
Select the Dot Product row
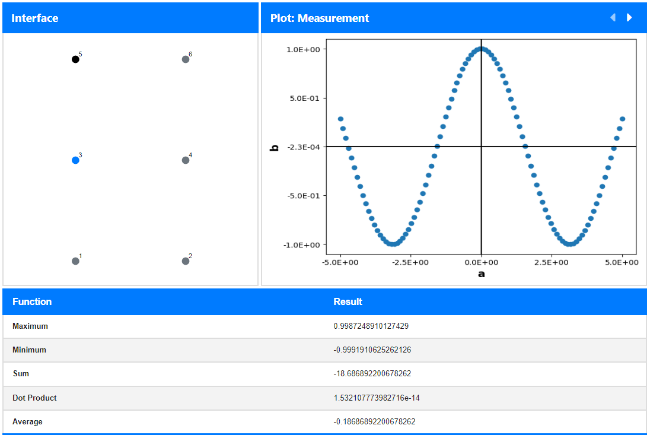click(x=324, y=398)
